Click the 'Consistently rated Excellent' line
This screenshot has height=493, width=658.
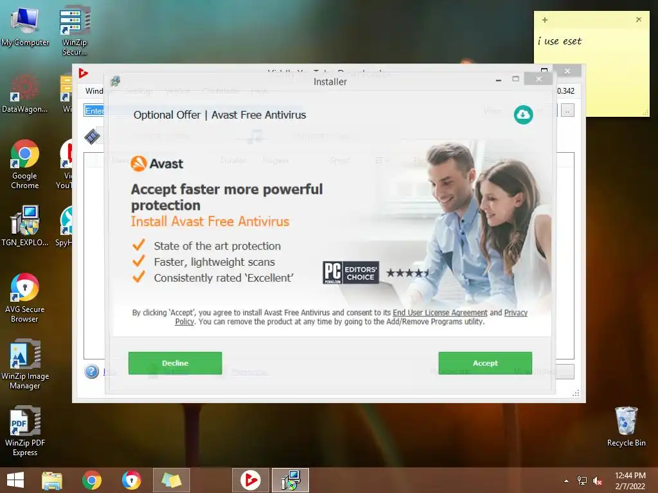[x=223, y=277]
